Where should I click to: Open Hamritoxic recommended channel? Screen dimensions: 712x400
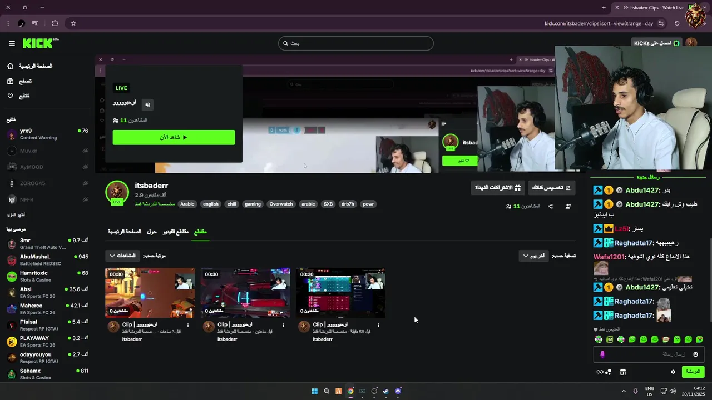(x=47, y=276)
